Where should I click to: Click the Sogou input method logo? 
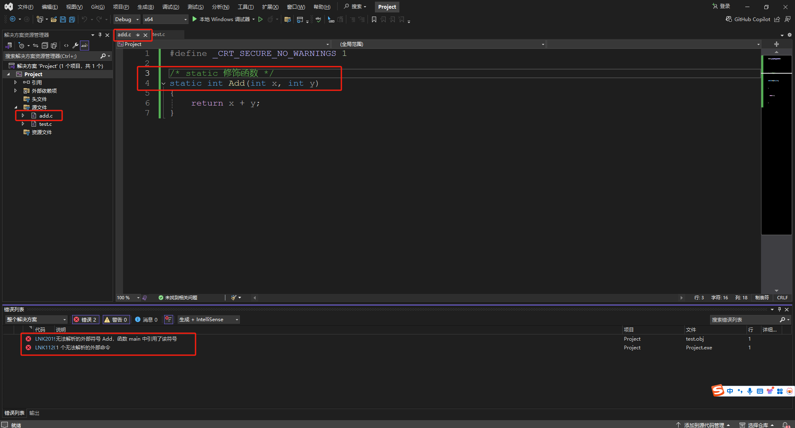[718, 391]
